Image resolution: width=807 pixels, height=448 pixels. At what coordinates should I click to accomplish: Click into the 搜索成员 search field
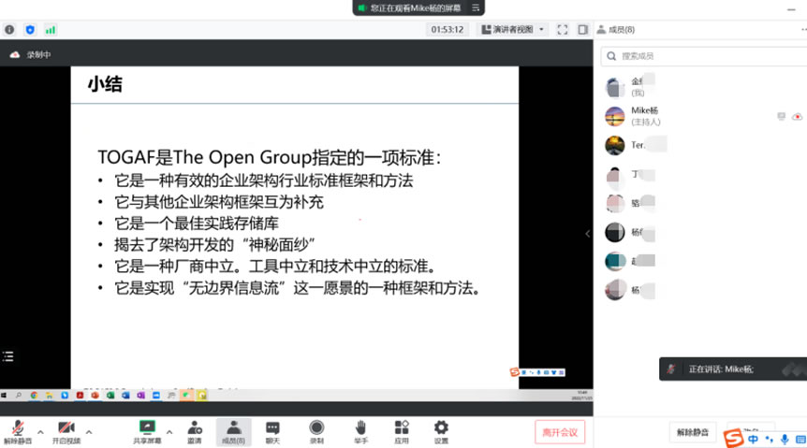(704, 56)
